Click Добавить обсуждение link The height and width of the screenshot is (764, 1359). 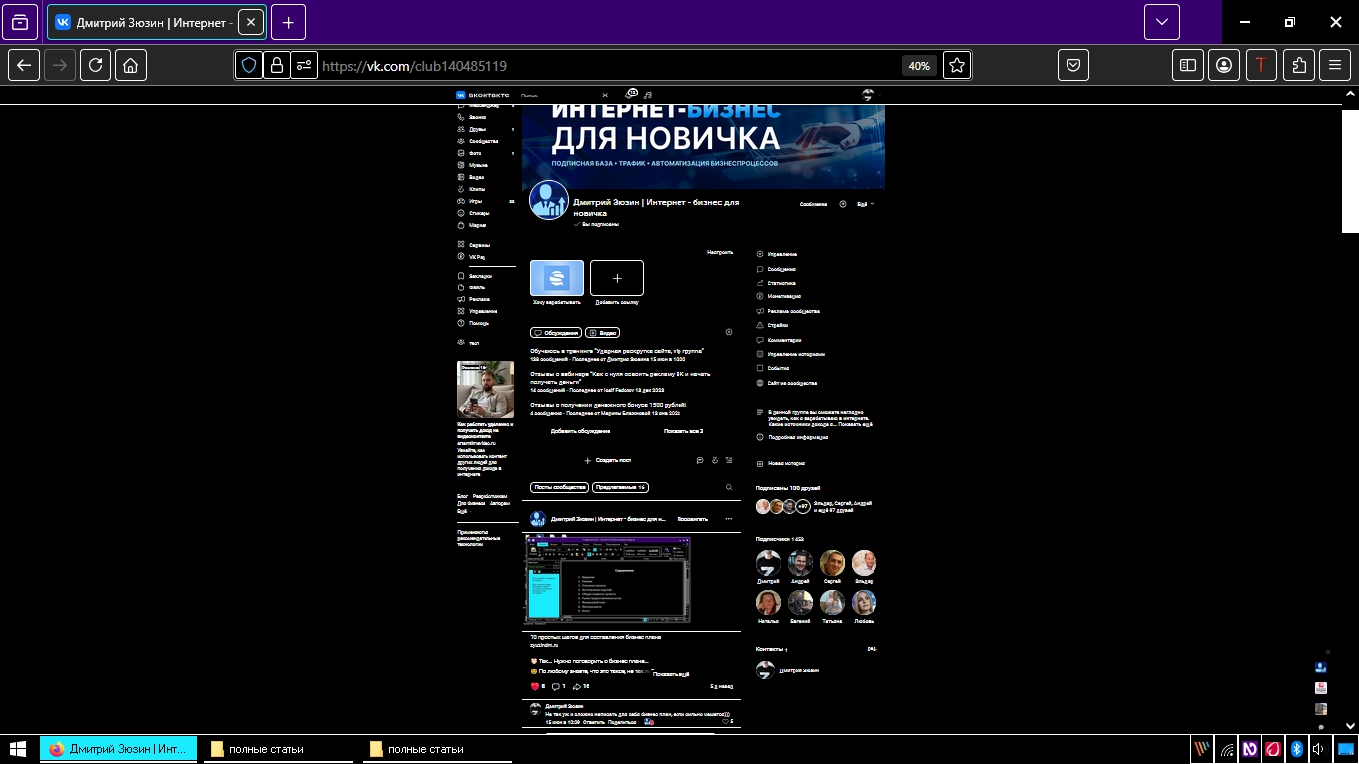coord(580,431)
